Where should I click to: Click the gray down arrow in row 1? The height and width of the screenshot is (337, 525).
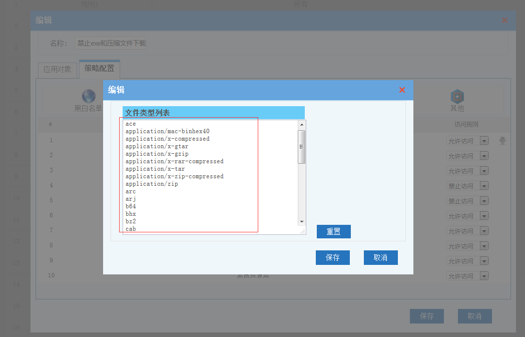point(502,141)
